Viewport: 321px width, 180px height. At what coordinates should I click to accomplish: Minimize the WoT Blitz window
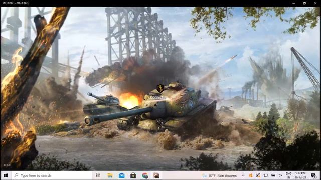[294, 3]
